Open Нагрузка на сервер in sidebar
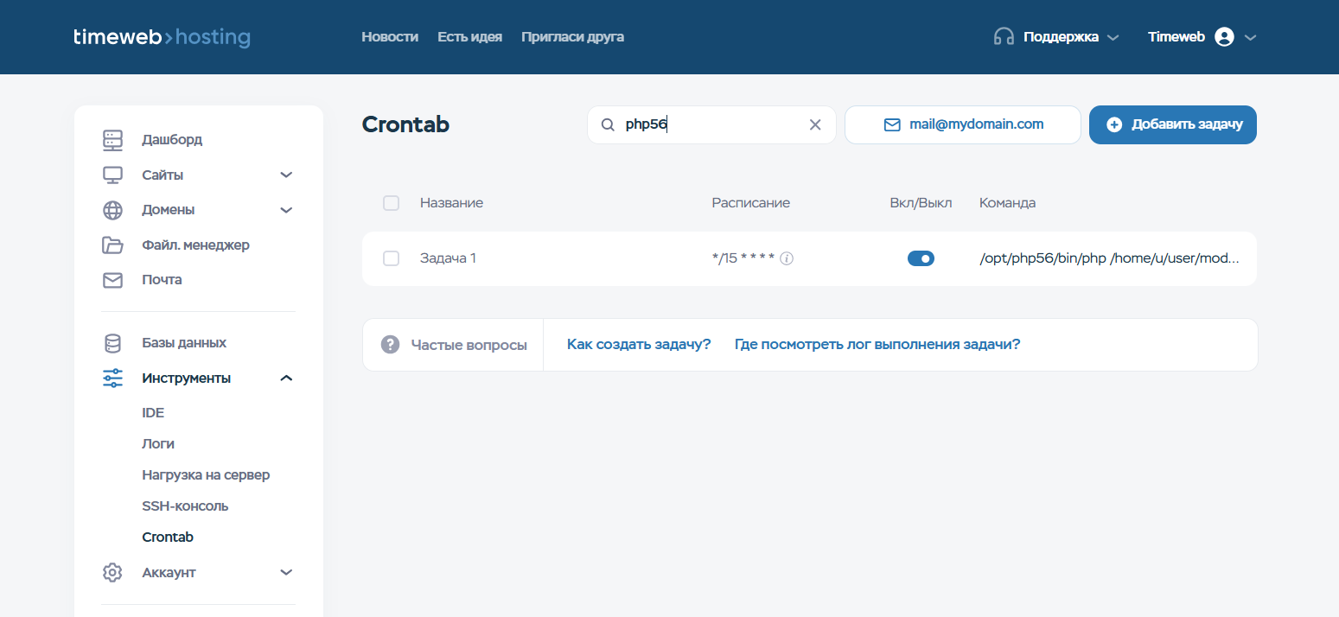 [x=206, y=475]
